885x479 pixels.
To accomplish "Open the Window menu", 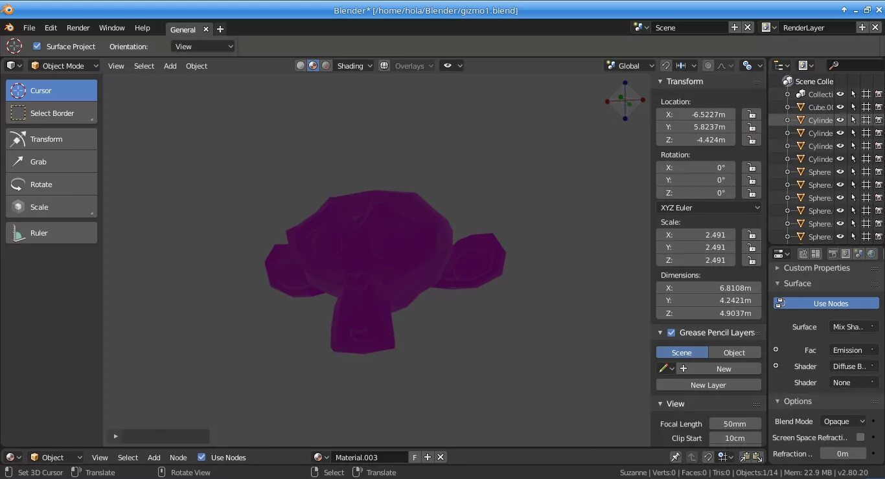I will 111,28.
